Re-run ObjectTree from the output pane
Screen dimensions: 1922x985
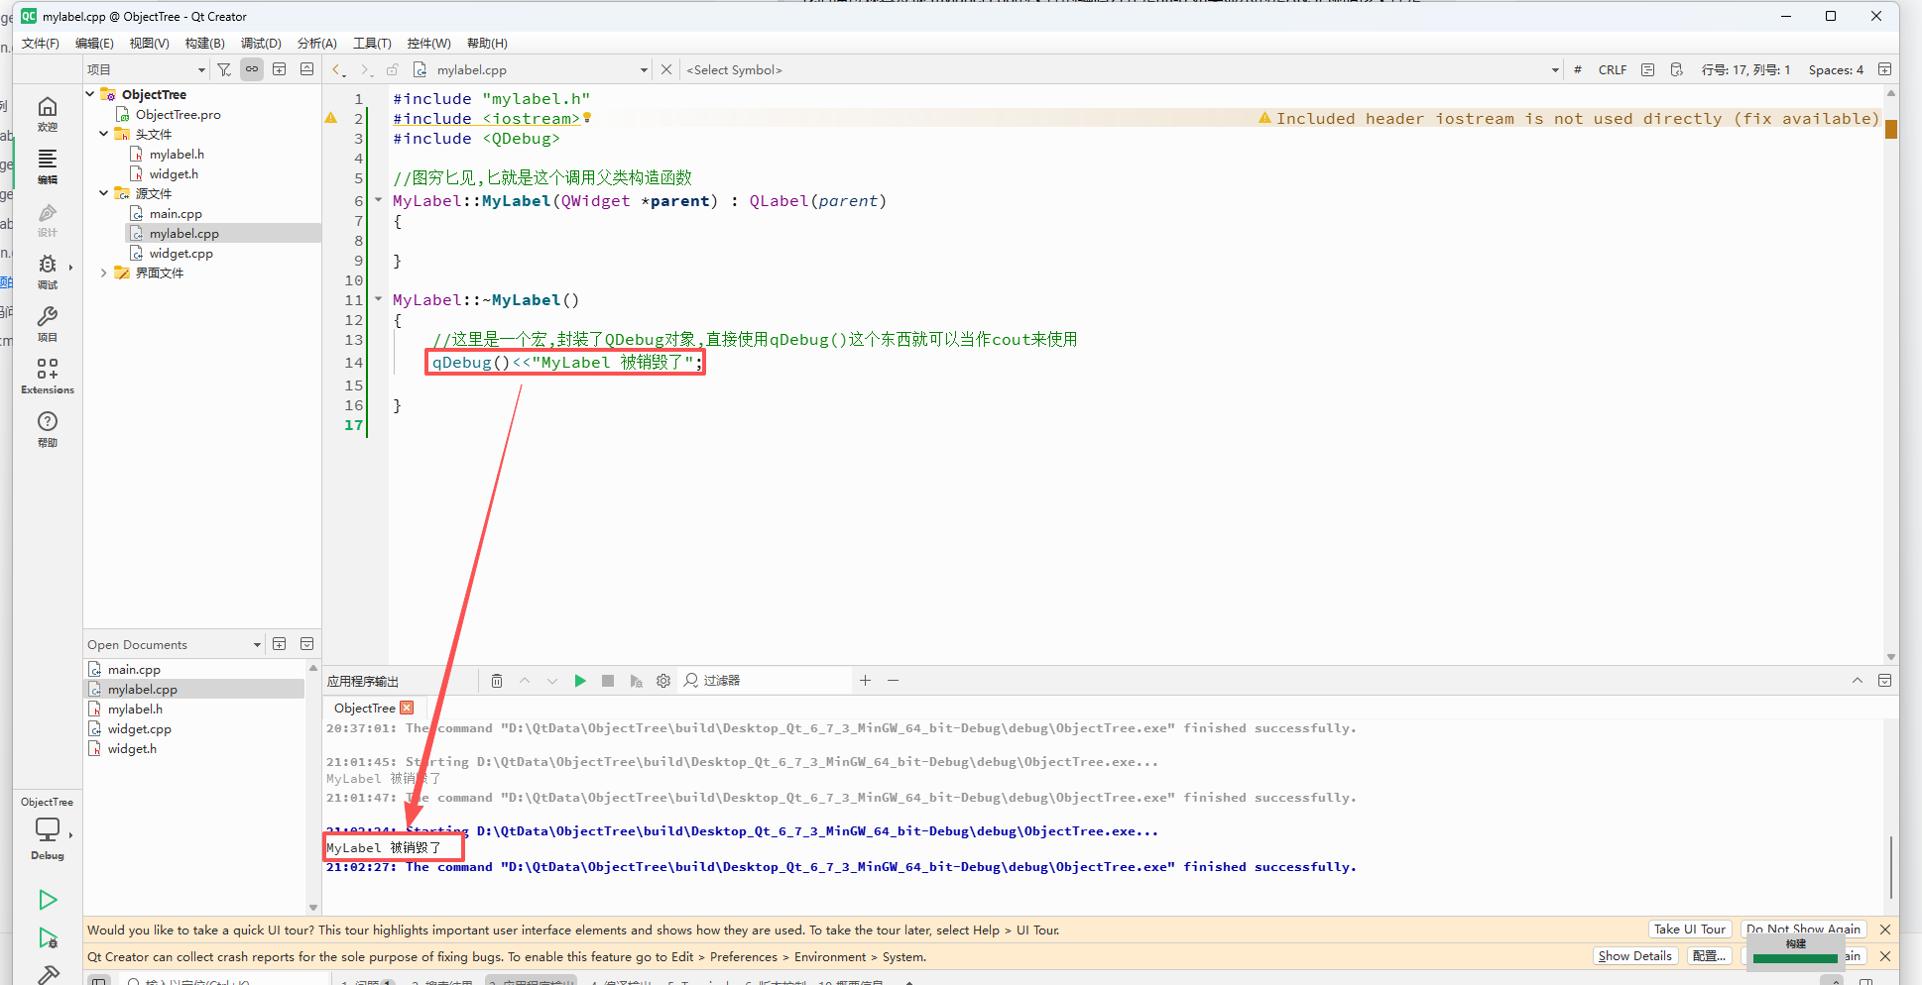point(580,681)
